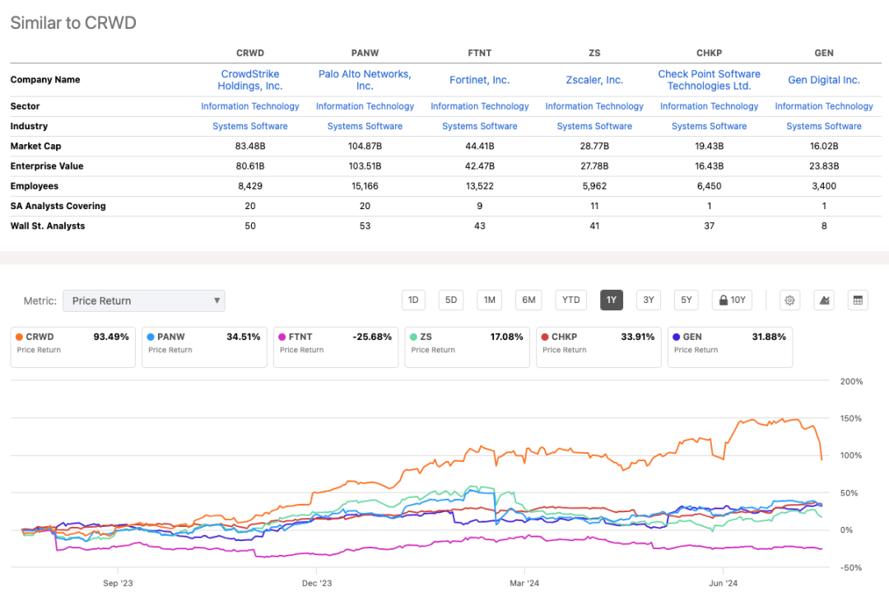
Task: Click GEN's Systems Software industry link
Action: (824, 126)
